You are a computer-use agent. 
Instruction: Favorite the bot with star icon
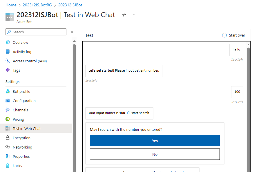124,15
